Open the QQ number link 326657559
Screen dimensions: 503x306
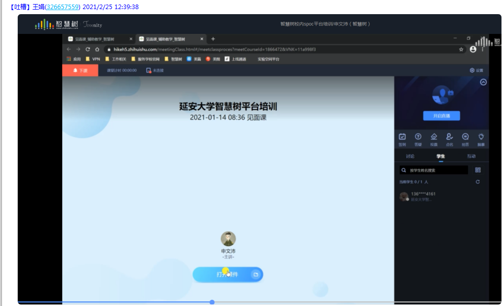[63, 7]
